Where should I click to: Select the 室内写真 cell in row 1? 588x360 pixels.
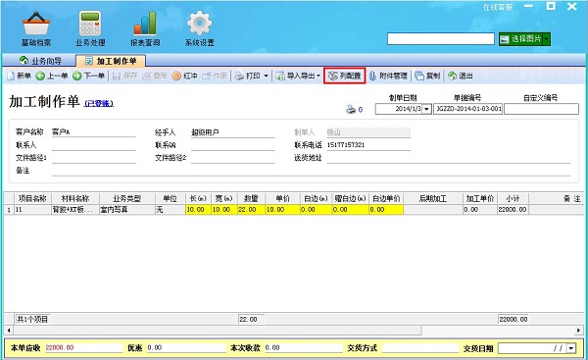click(x=126, y=210)
